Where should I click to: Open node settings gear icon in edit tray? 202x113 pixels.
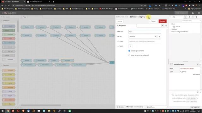click(x=163, y=26)
